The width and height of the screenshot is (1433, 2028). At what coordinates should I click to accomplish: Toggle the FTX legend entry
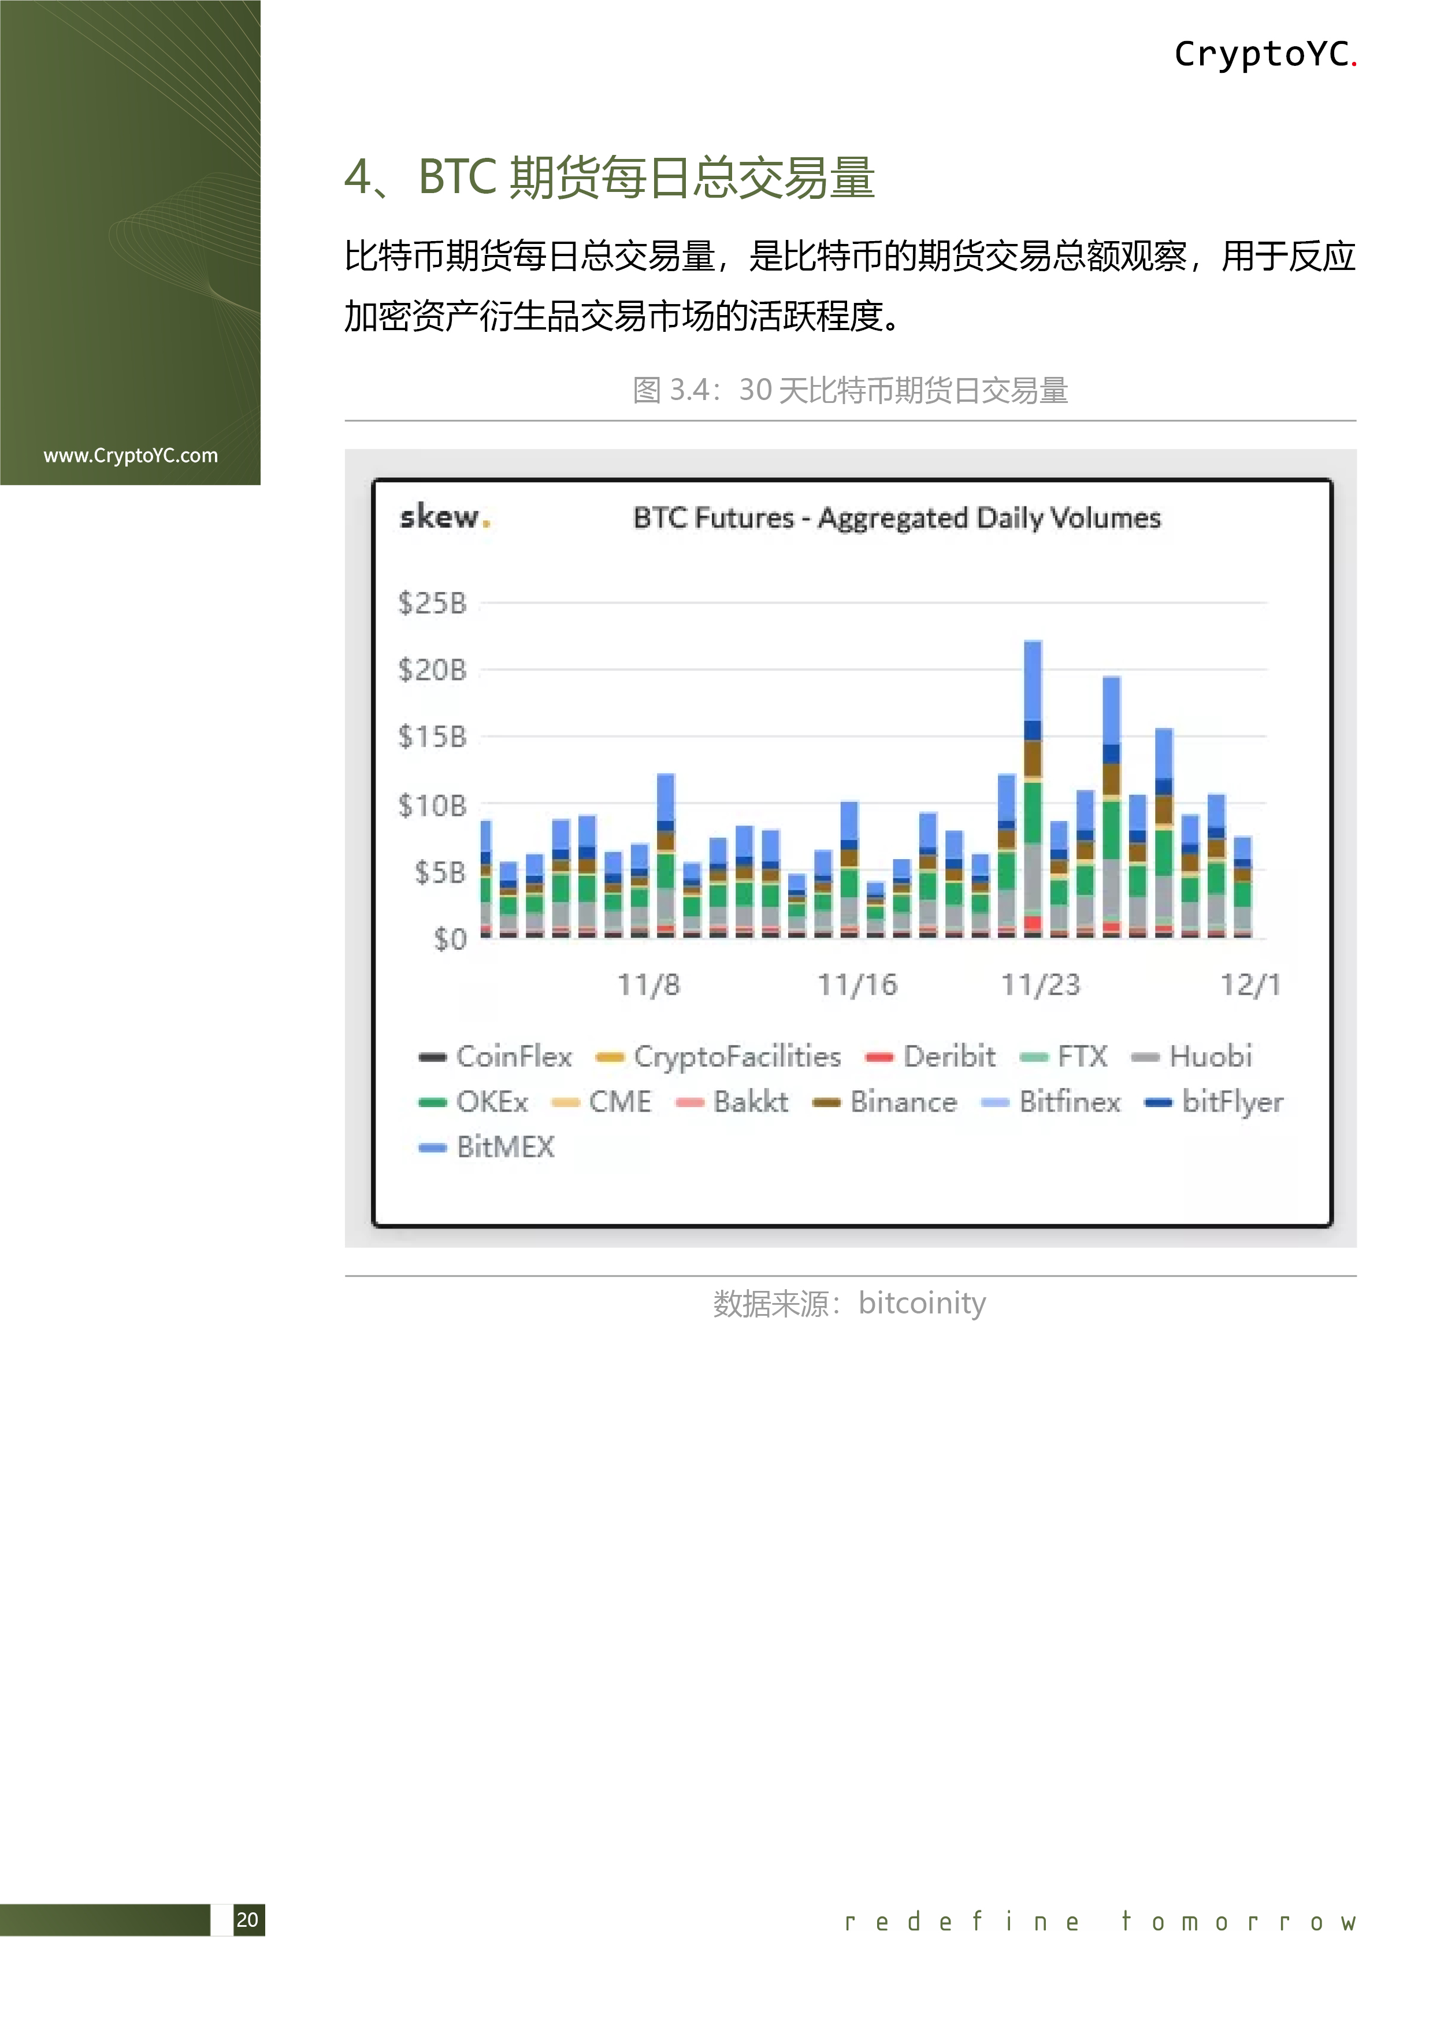click(x=1064, y=1056)
